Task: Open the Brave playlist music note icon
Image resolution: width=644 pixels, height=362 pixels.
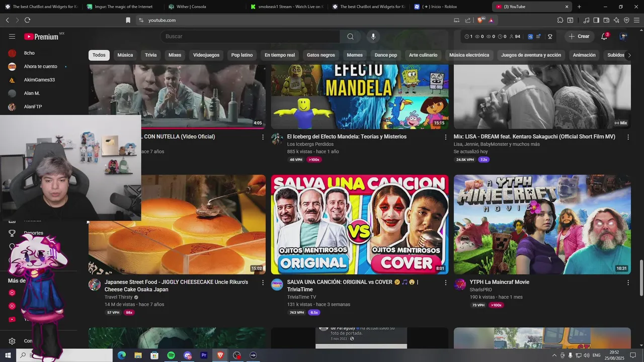Action: 586,20
